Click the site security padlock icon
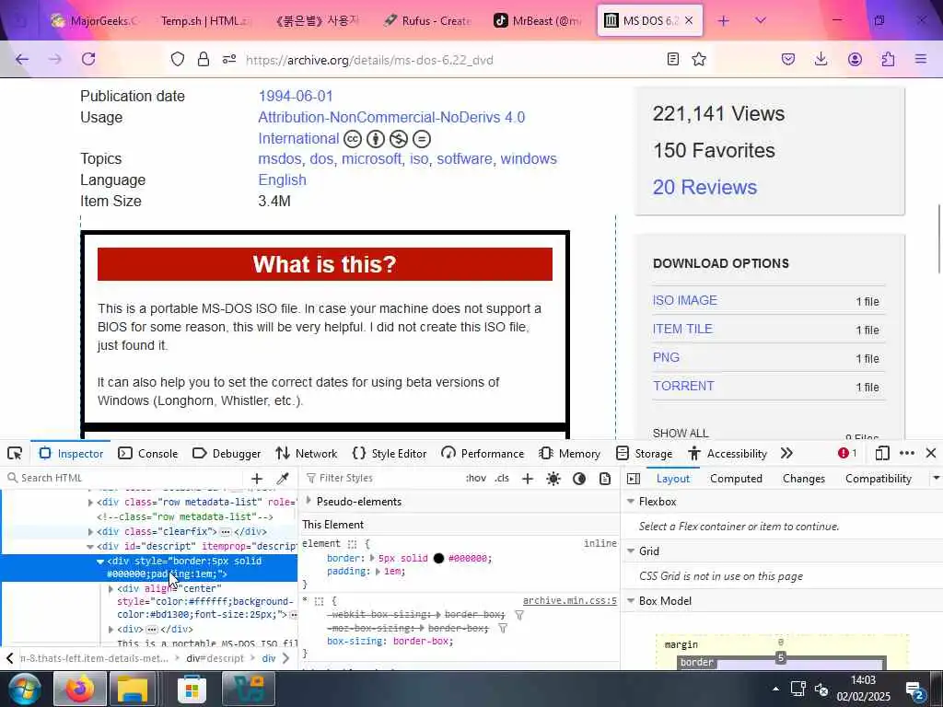Screen dimensions: 943x707 click(x=204, y=59)
